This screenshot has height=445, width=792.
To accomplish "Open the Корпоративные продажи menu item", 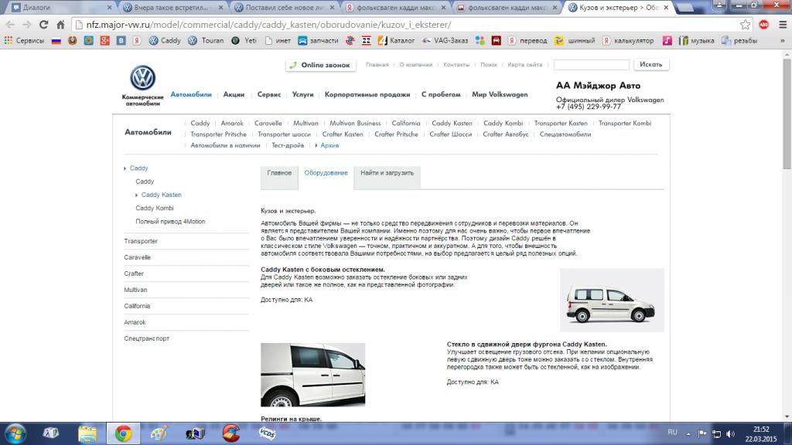I will 367,94.
